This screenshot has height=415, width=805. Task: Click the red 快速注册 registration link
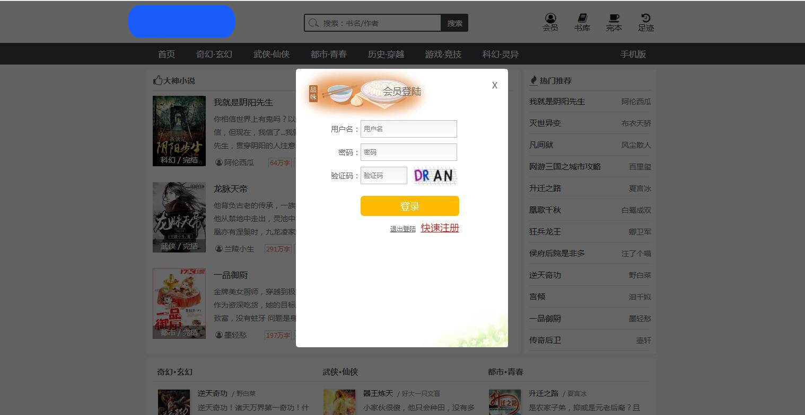click(x=440, y=228)
